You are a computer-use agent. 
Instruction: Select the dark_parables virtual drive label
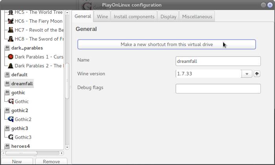(x=27, y=48)
